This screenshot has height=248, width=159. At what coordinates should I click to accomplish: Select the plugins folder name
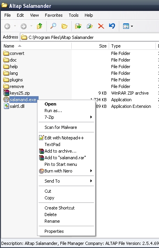click(16, 80)
